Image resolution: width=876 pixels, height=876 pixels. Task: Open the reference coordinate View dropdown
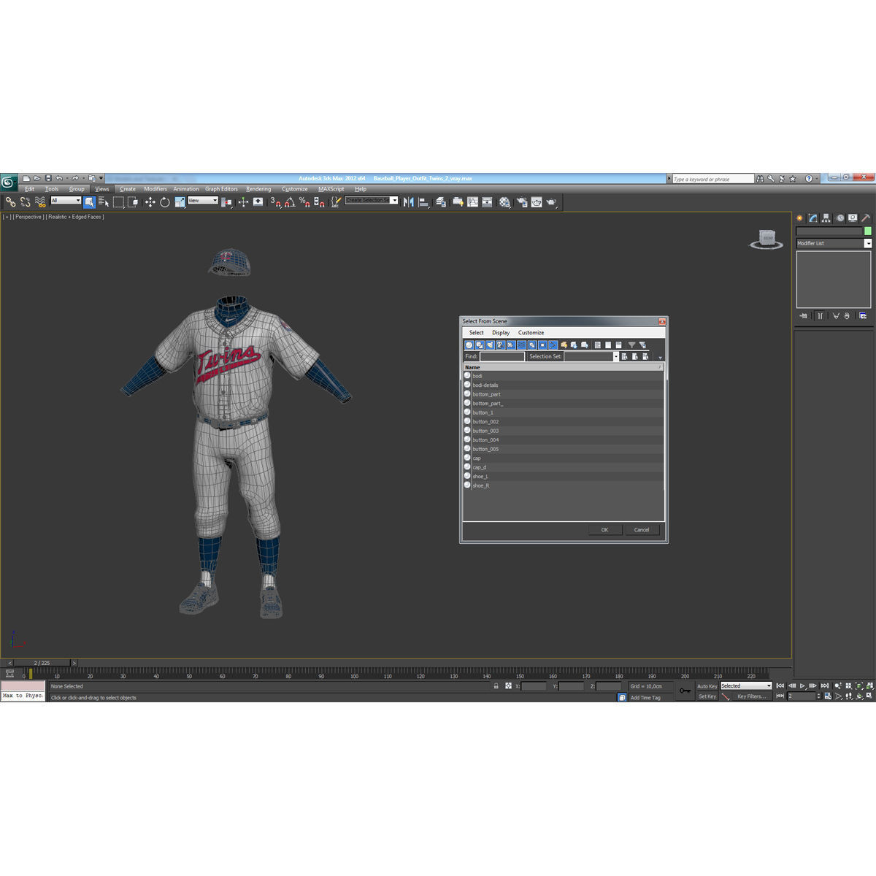[203, 201]
